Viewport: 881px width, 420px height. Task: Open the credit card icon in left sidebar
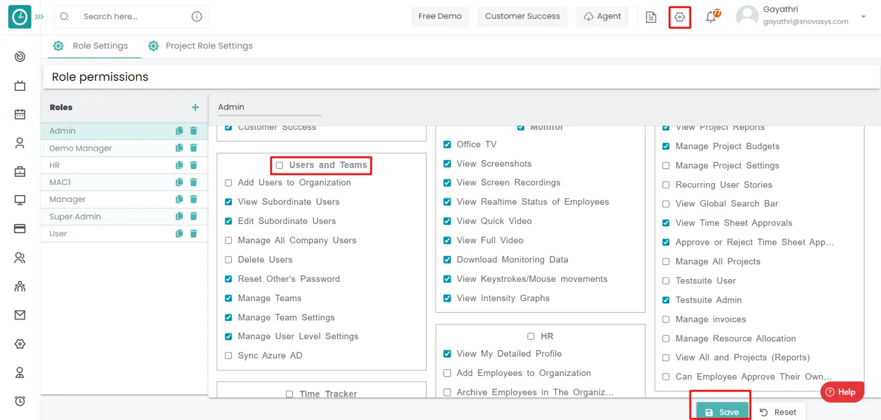(20, 228)
